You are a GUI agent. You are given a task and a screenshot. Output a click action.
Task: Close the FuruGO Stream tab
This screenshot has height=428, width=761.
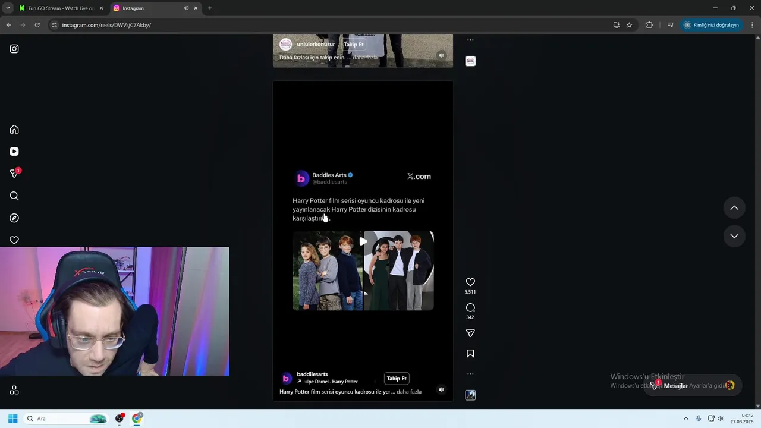[101, 8]
